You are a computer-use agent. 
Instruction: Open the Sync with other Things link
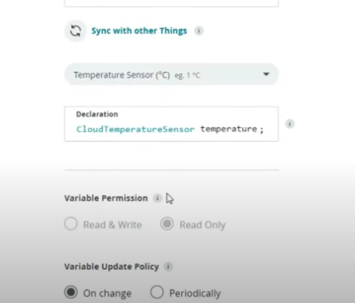[x=139, y=31]
